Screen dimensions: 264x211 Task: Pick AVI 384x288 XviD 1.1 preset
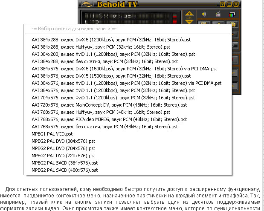point(113,54)
